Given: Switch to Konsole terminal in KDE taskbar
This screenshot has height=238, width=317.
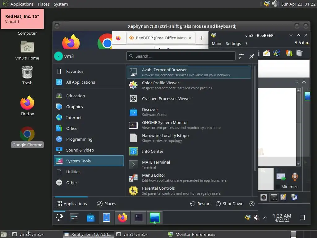Looking at the screenshot, I should click(x=139, y=218).
